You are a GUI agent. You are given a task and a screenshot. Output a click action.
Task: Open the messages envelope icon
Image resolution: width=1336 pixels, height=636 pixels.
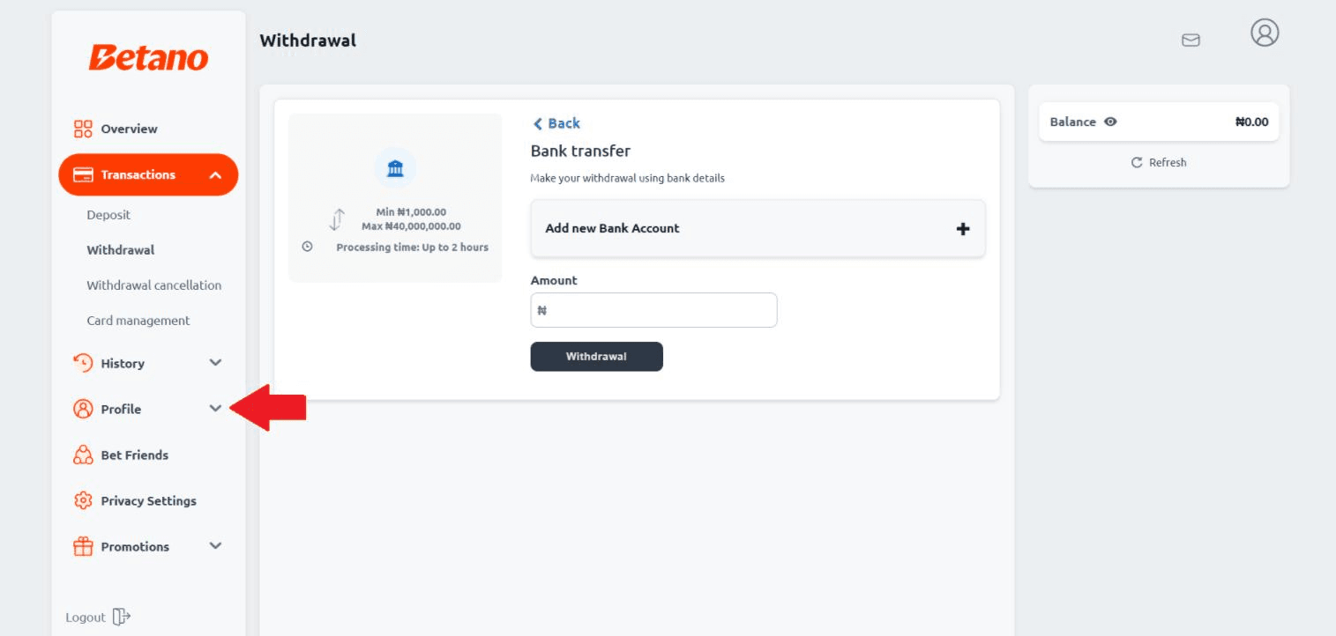1190,40
